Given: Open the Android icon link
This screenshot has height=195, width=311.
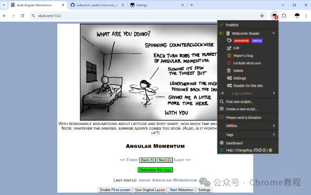Looking at the screenshot, I should (270, 150).
